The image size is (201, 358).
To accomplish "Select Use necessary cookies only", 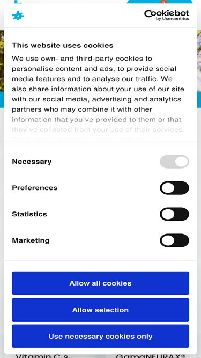I will point(101,337).
